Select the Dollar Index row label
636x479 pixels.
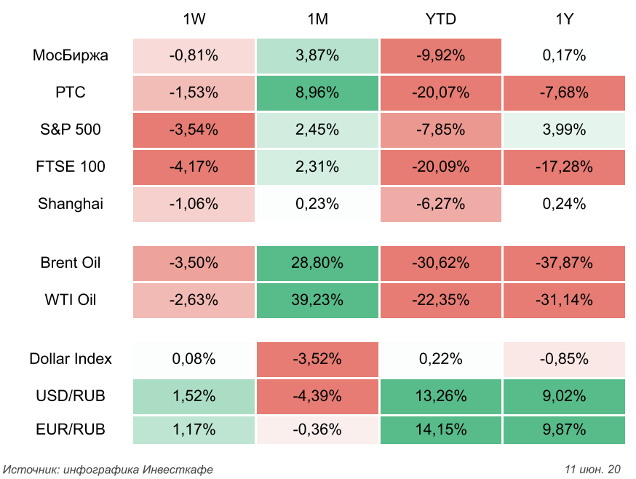point(71,359)
